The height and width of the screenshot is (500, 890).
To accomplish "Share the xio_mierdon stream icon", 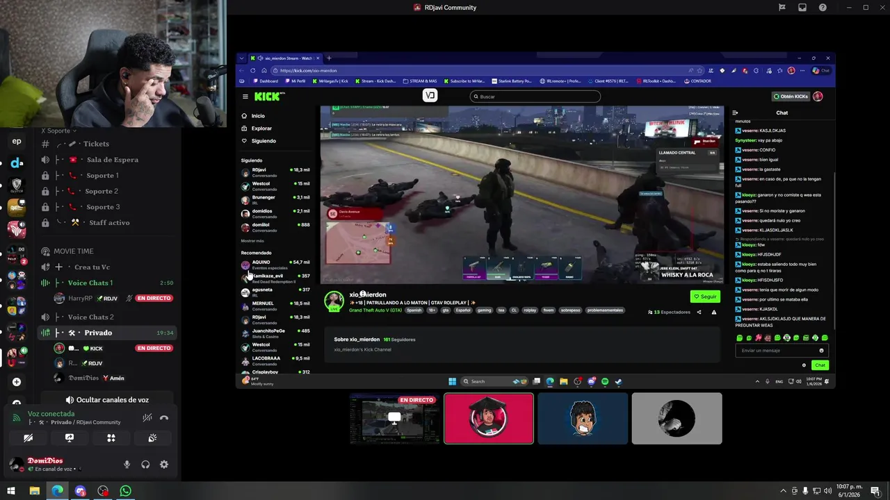I will tap(699, 312).
